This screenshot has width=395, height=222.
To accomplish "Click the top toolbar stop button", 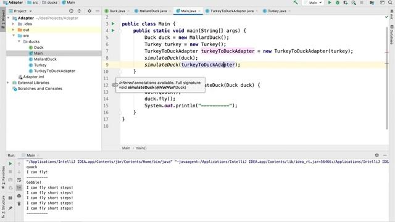I will pos(362,2).
